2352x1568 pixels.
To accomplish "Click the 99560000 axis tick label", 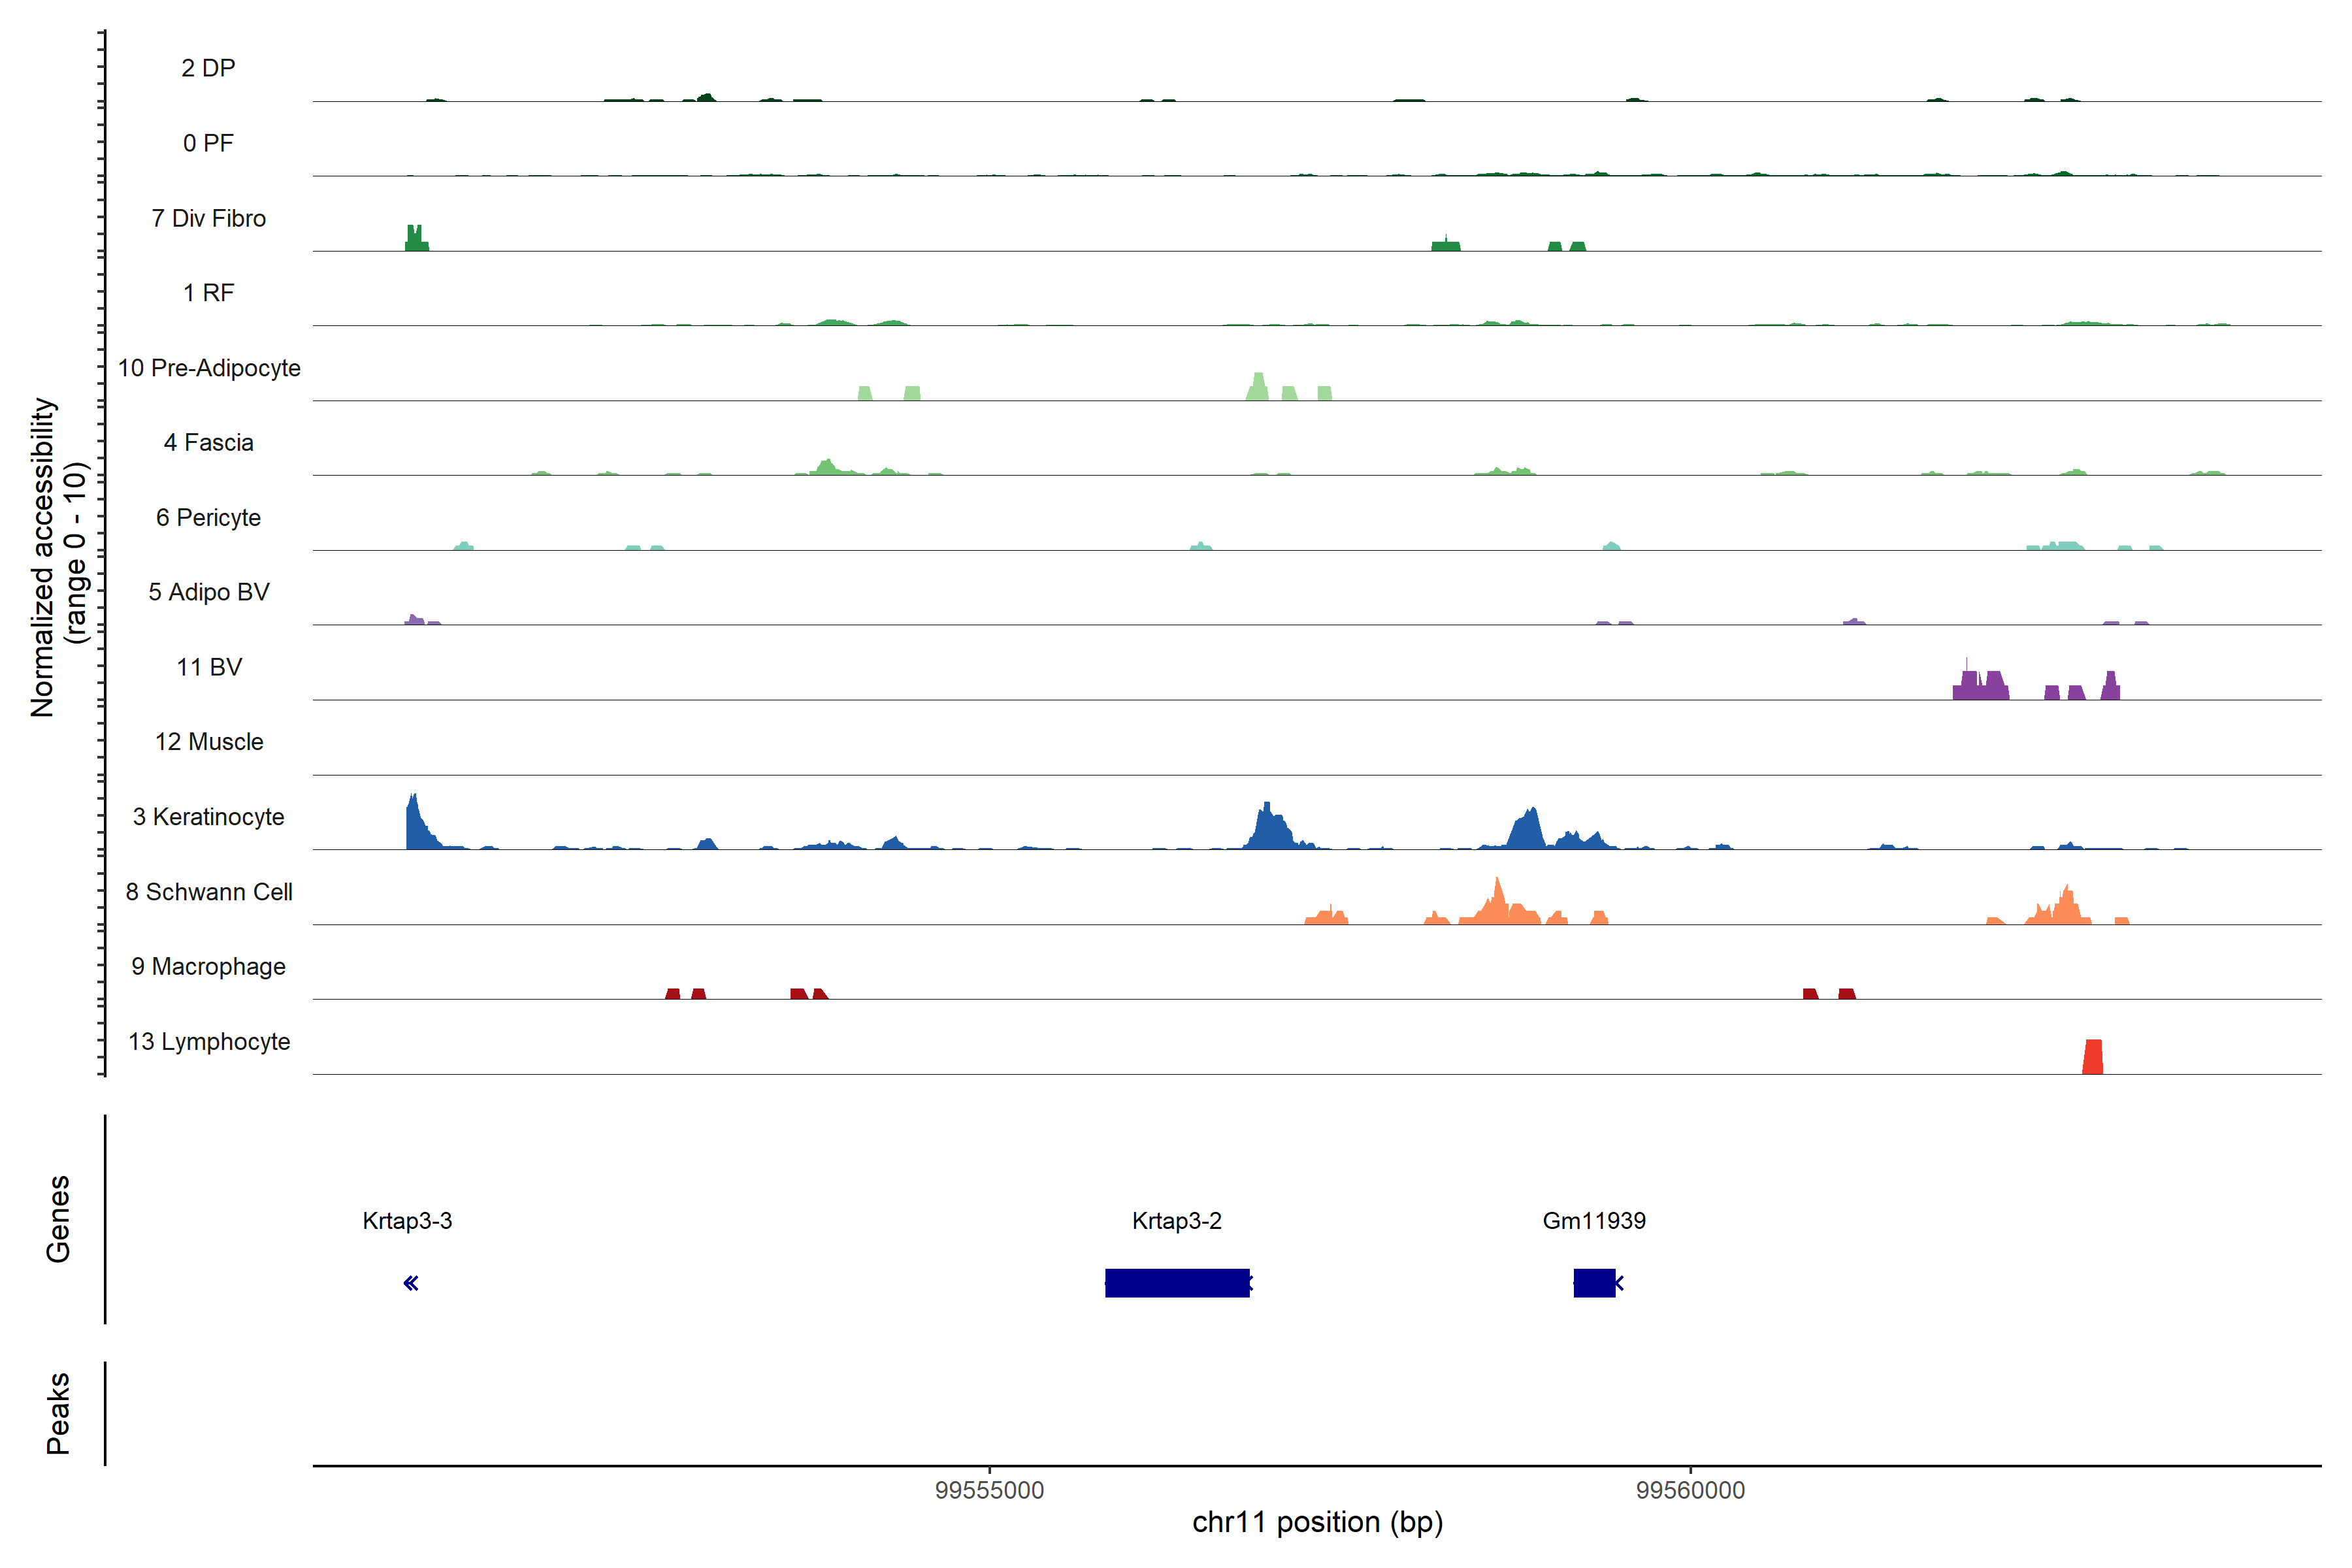I will click(1690, 1490).
